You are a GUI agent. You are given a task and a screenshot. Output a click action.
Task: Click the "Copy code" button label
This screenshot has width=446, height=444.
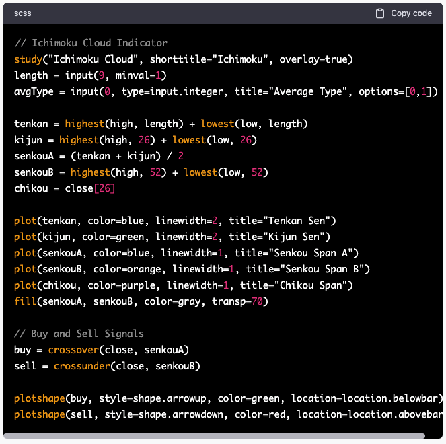click(411, 13)
